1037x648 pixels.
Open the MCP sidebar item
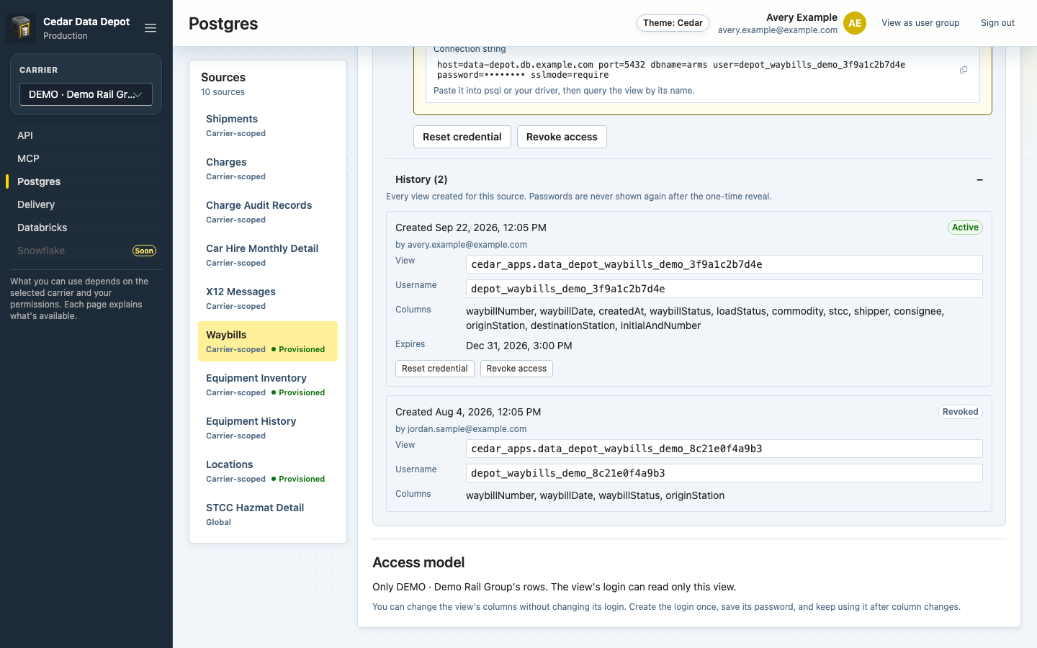(x=86, y=158)
